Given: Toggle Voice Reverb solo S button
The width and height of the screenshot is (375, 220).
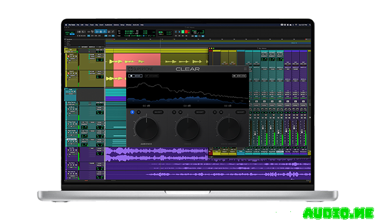Looking at the screenshot, I should (215, 112).
